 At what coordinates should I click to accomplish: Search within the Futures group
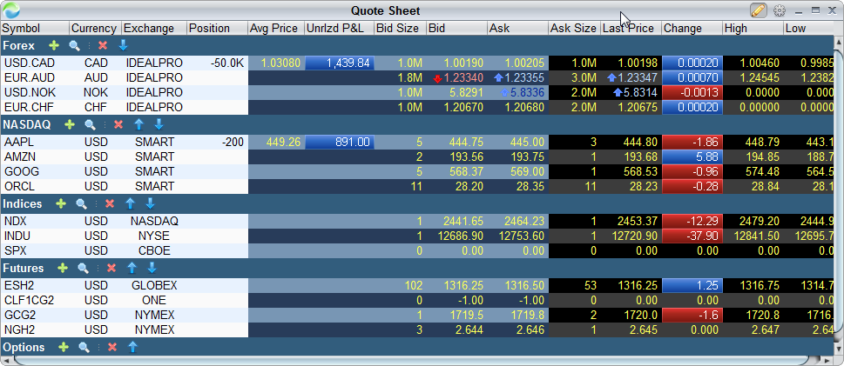(x=83, y=268)
